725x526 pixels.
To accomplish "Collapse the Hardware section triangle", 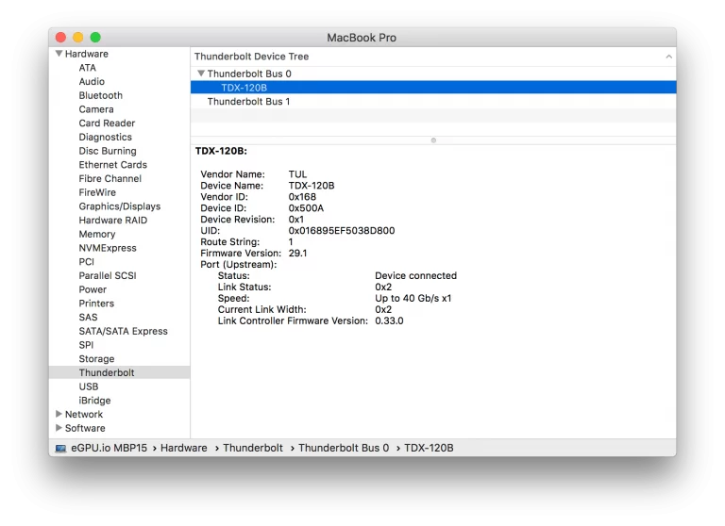I will pos(59,54).
